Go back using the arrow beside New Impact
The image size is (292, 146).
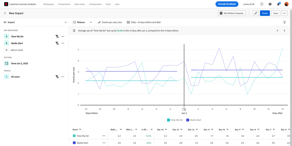[x=5, y=13]
